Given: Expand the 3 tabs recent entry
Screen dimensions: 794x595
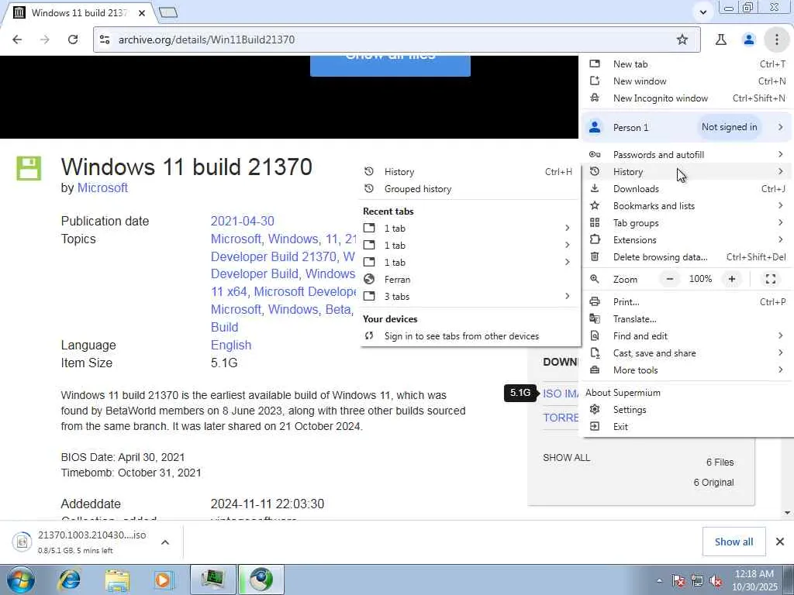Looking at the screenshot, I should click(x=470, y=297).
